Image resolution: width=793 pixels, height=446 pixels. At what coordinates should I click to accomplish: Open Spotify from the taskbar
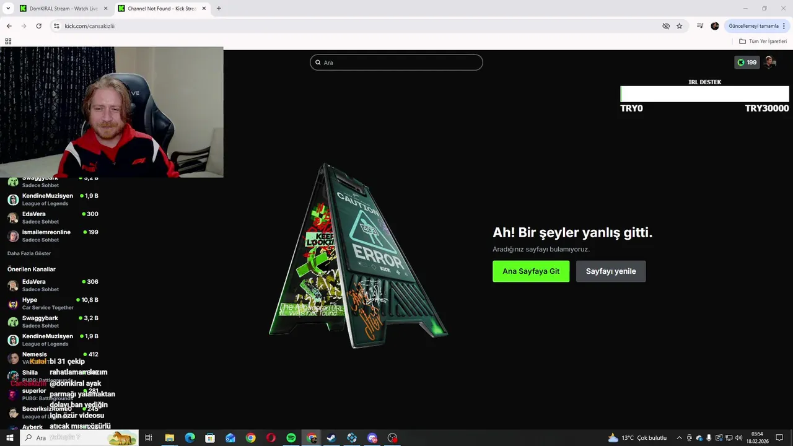click(x=291, y=438)
